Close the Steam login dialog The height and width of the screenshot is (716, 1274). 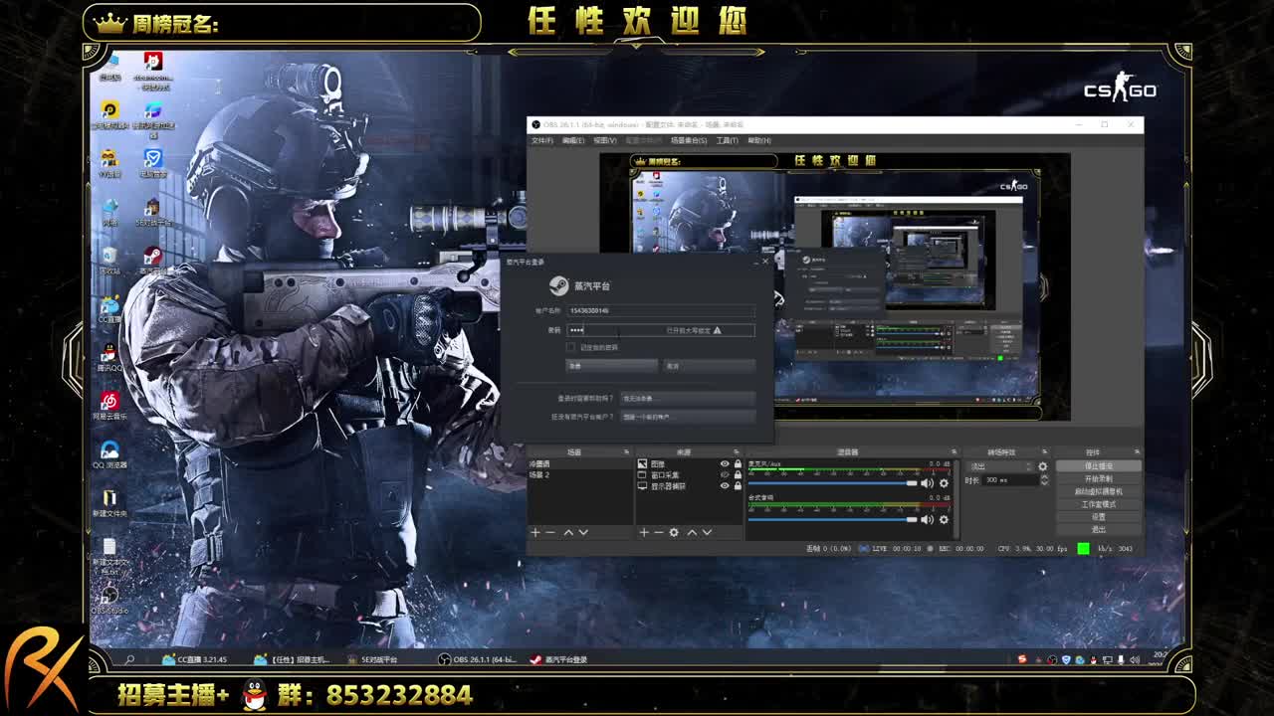coord(765,262)
